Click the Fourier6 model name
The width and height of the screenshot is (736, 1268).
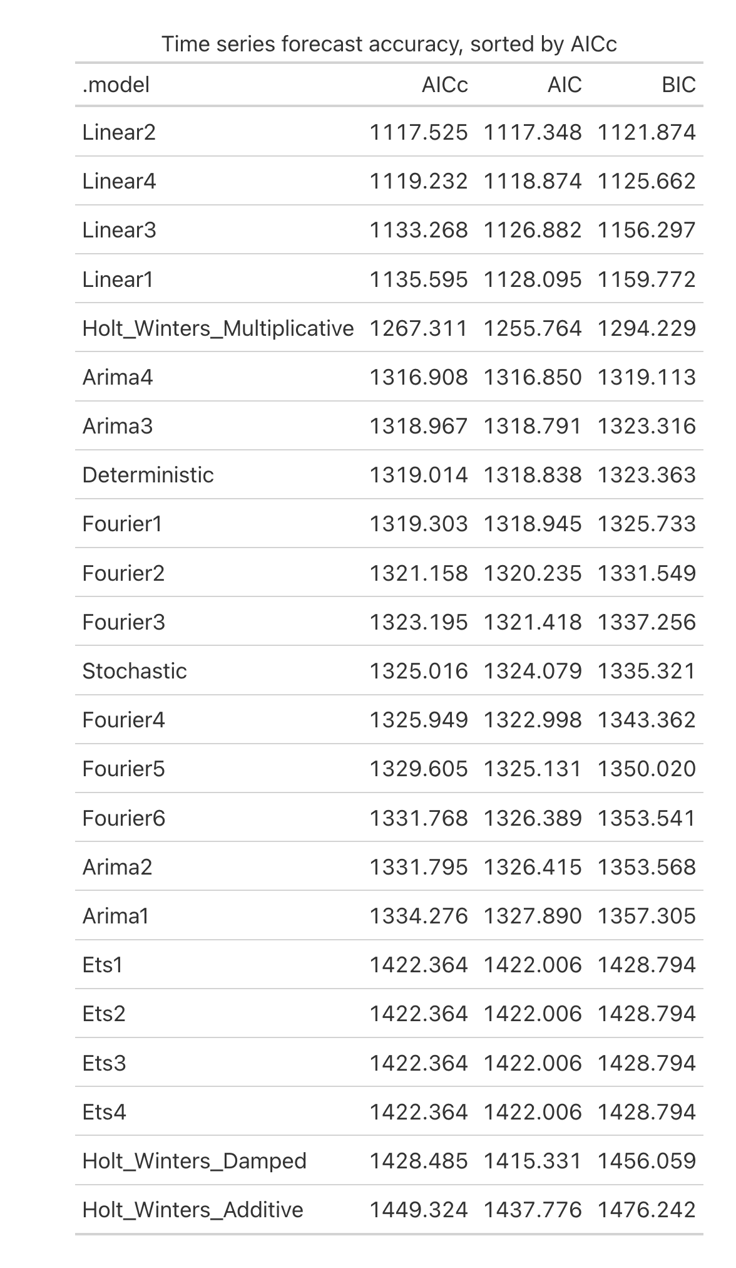pos(123,818)
